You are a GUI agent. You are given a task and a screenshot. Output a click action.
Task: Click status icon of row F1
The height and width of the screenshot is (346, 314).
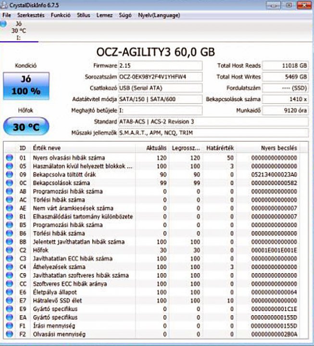coord(9,325)
